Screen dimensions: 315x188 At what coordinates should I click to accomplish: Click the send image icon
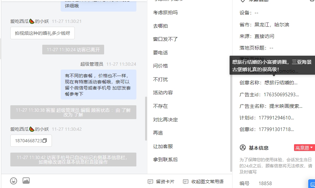26,181
